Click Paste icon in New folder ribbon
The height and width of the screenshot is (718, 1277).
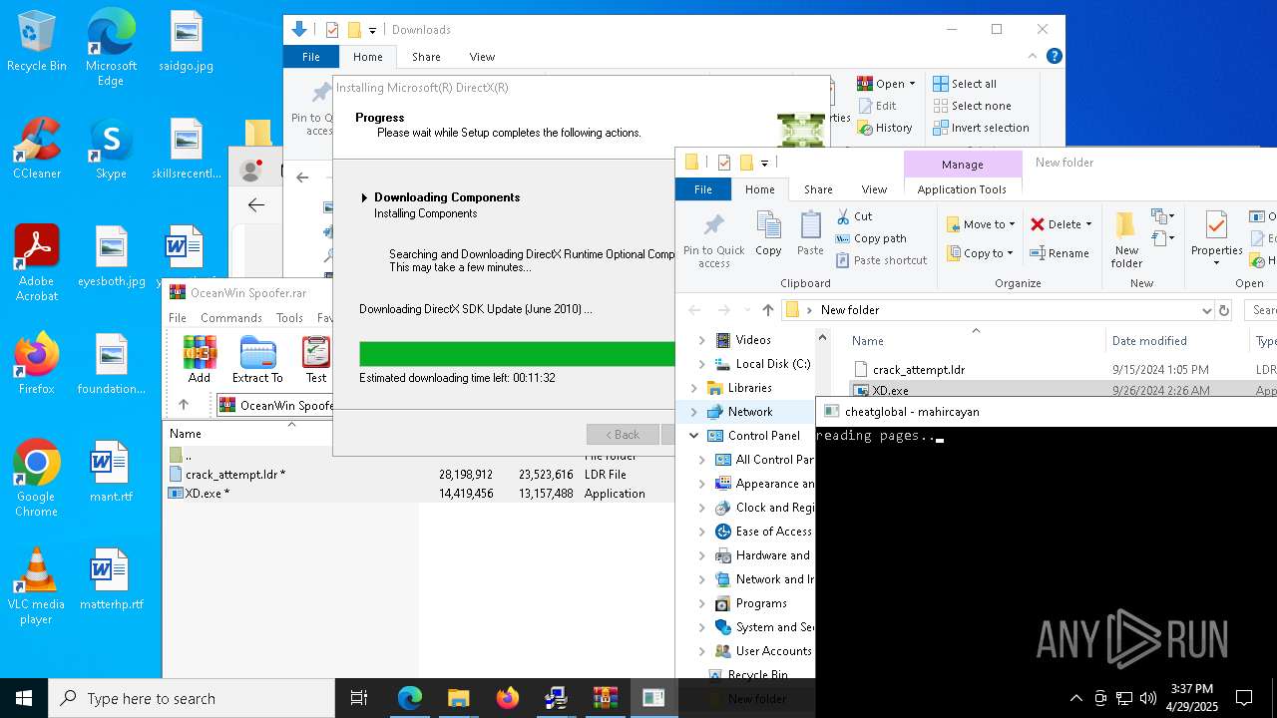click(x=810, y=233)
